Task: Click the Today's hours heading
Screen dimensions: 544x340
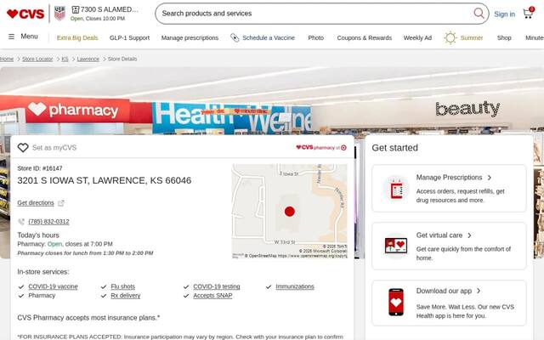Action: tap(38, 235)
